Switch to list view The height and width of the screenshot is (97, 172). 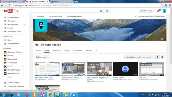[x=162, y=57]
